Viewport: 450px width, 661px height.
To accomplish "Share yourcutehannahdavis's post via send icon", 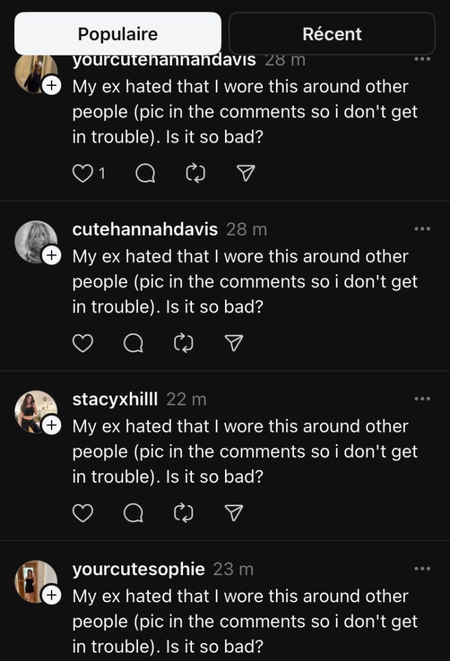I will click(246, 173).
